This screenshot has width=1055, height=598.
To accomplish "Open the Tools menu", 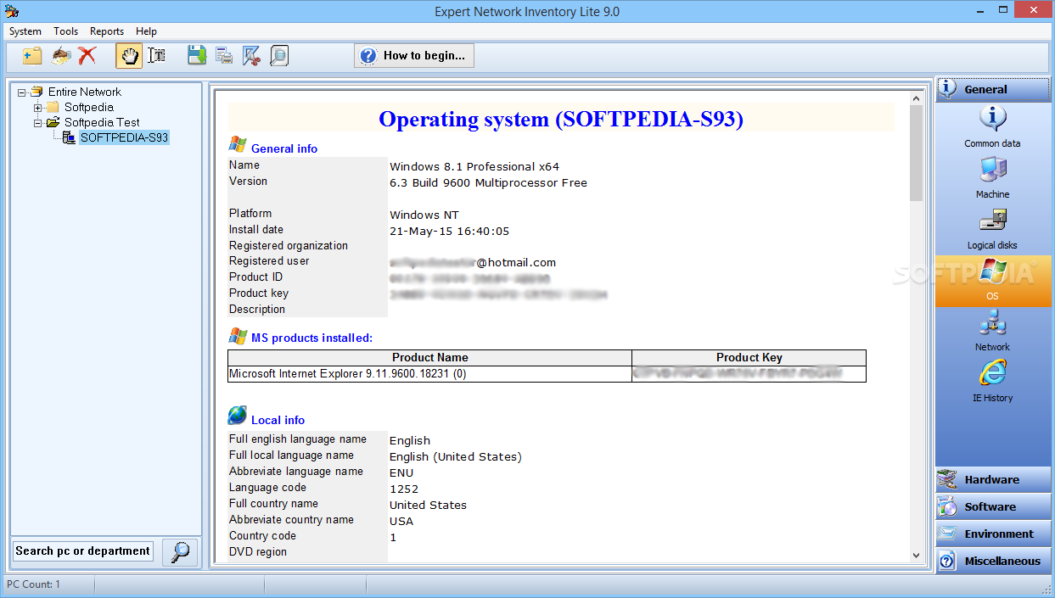I will pyautogui.click(x=65, y=31).
